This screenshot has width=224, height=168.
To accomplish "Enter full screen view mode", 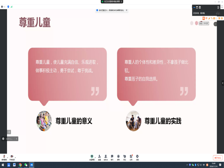I will point(222,7).
